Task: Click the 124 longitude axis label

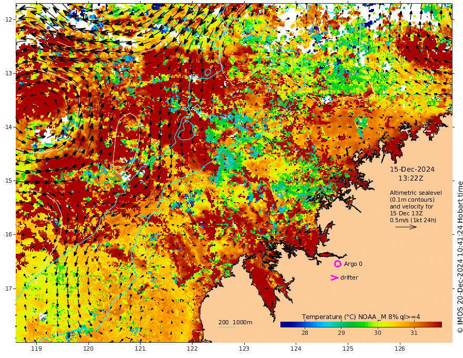Action: (296, 349)
